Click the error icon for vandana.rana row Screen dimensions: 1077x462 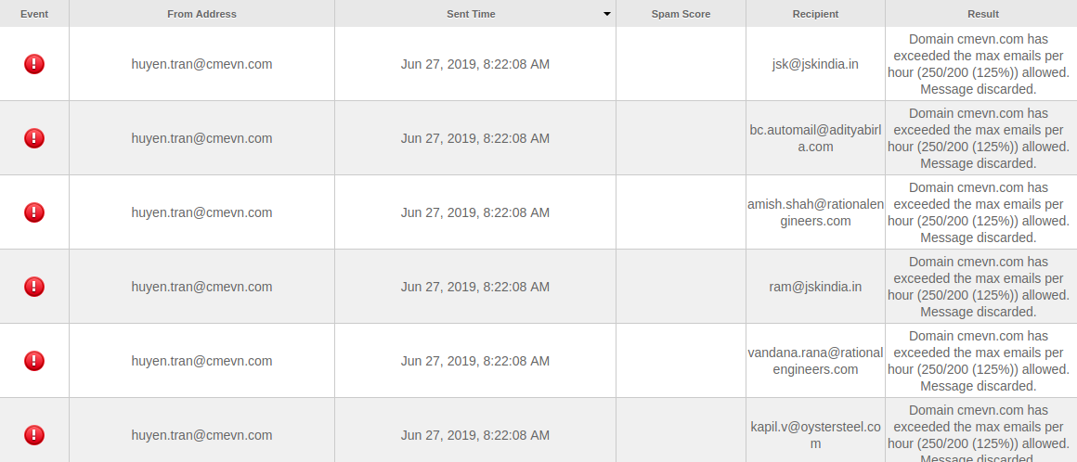pyautogui.click(x=34, y=360)
